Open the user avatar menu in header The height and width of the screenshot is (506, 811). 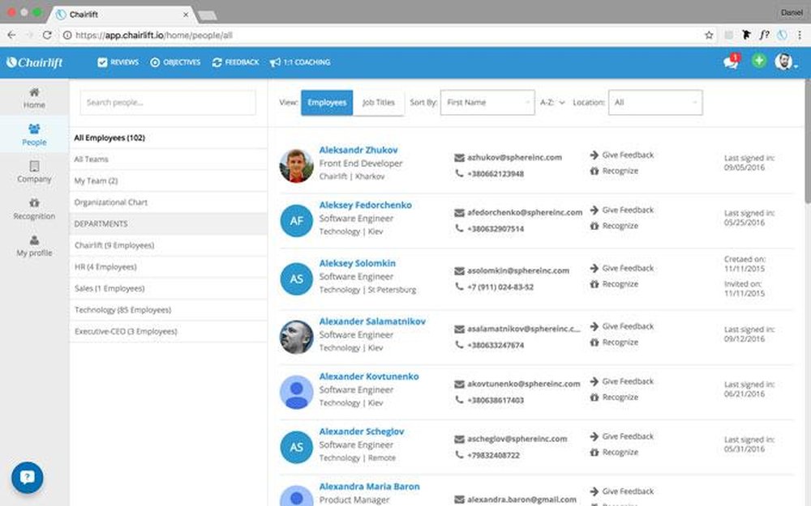786,62
